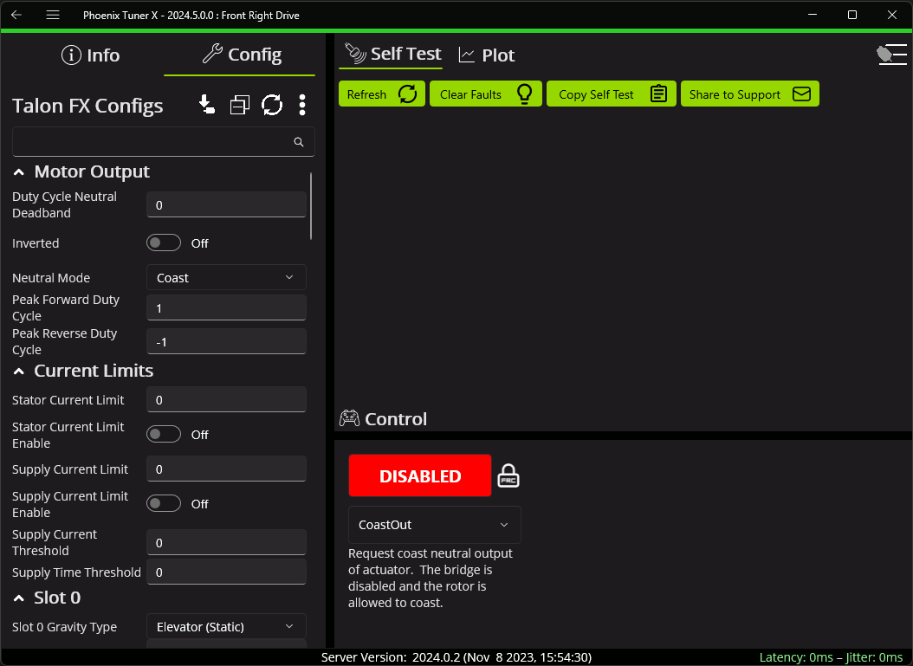Open the Slot 0 Gravity Type dropdown
The height and width of the screenshot is (666, 913).
pyautogui.click(x=226, y=626)
